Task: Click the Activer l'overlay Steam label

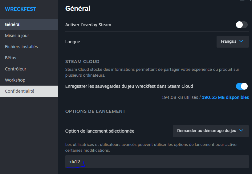Action: coord(88,25)
